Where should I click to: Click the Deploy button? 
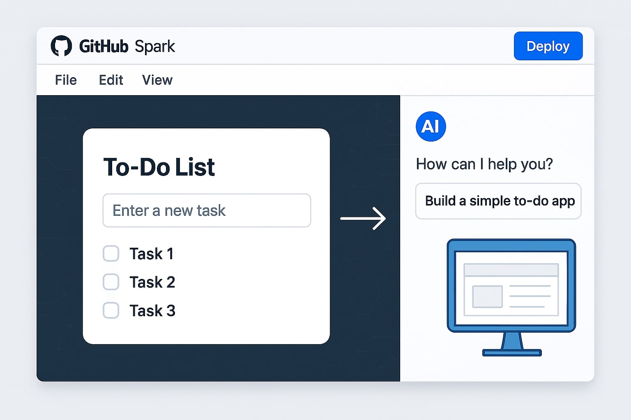point(548,46)
